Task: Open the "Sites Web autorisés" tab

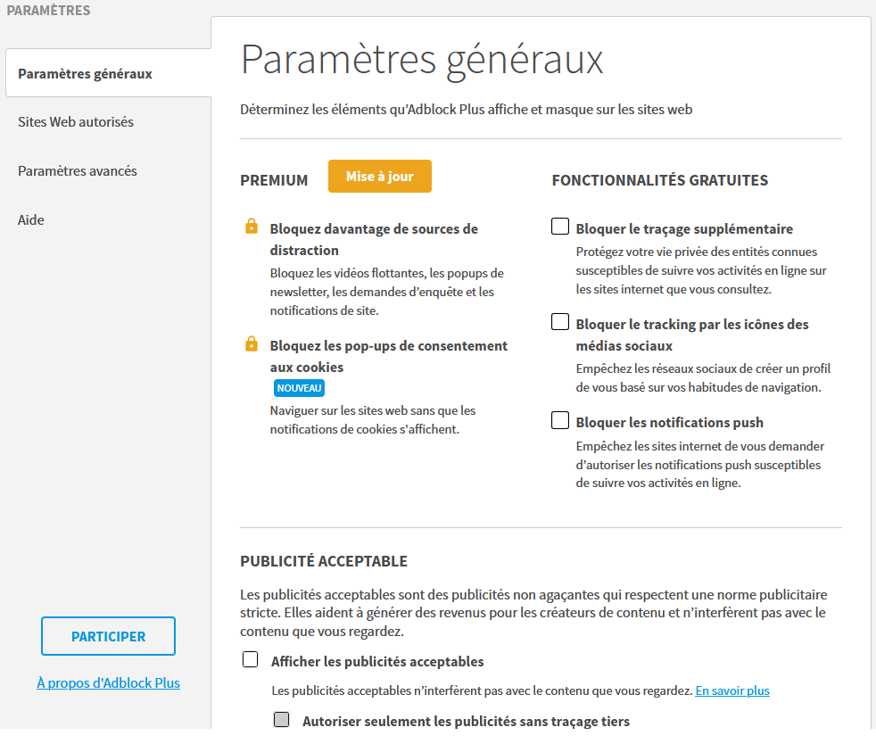Action: [x=76, y=121]
